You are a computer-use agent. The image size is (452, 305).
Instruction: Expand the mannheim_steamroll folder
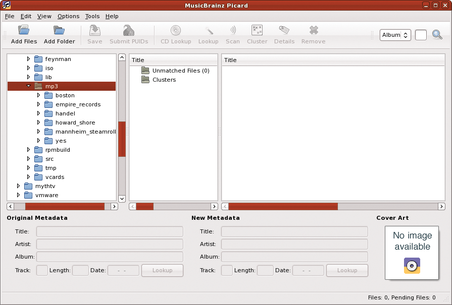coord(38,132)
